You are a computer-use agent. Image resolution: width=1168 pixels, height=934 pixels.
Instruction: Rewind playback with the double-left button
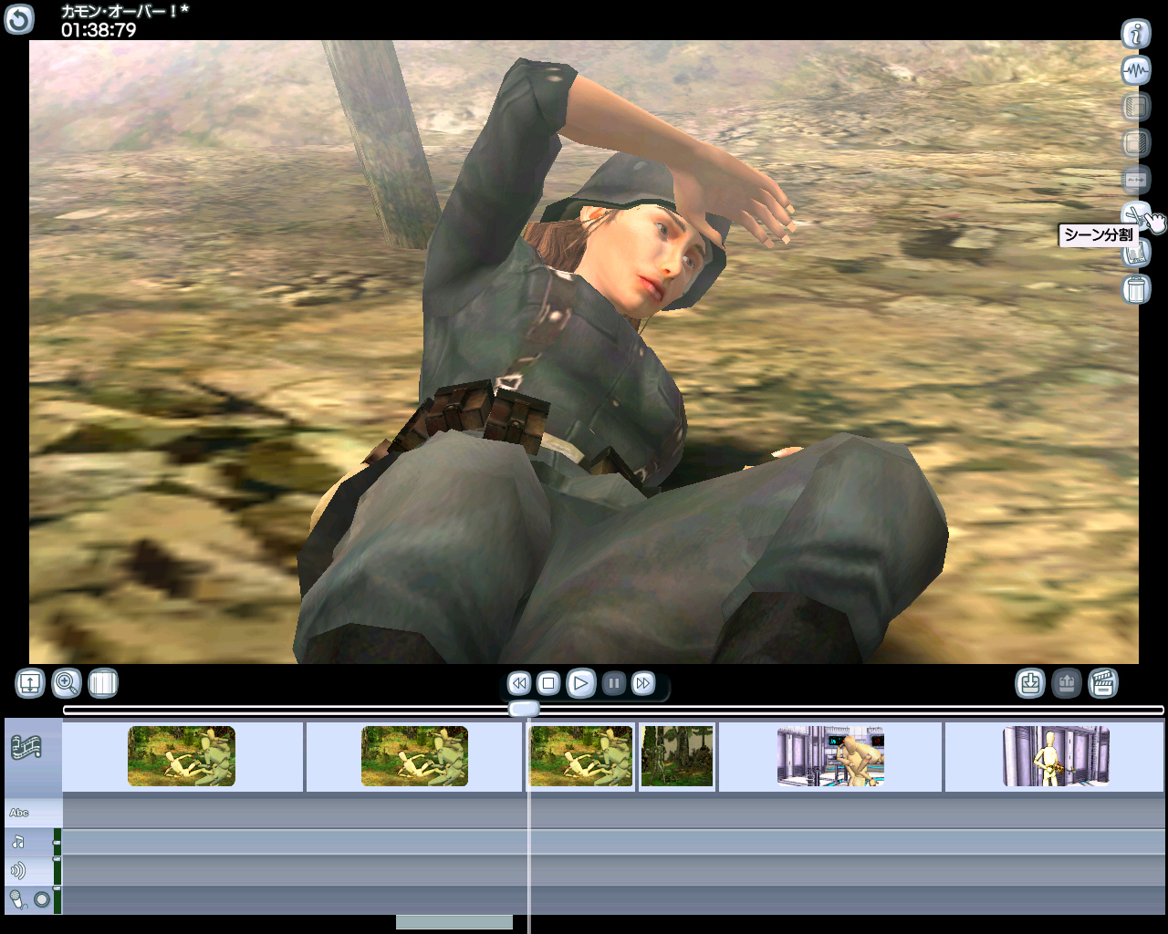click(519, 683)
